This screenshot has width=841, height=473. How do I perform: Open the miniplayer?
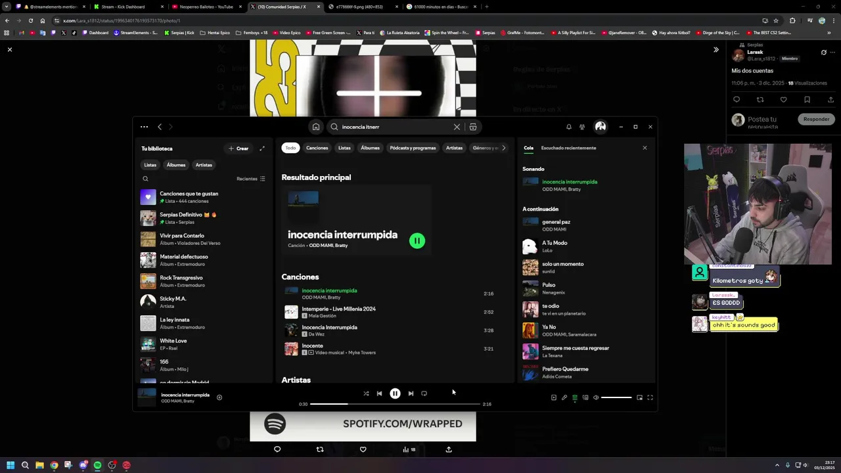coord(639,397)
